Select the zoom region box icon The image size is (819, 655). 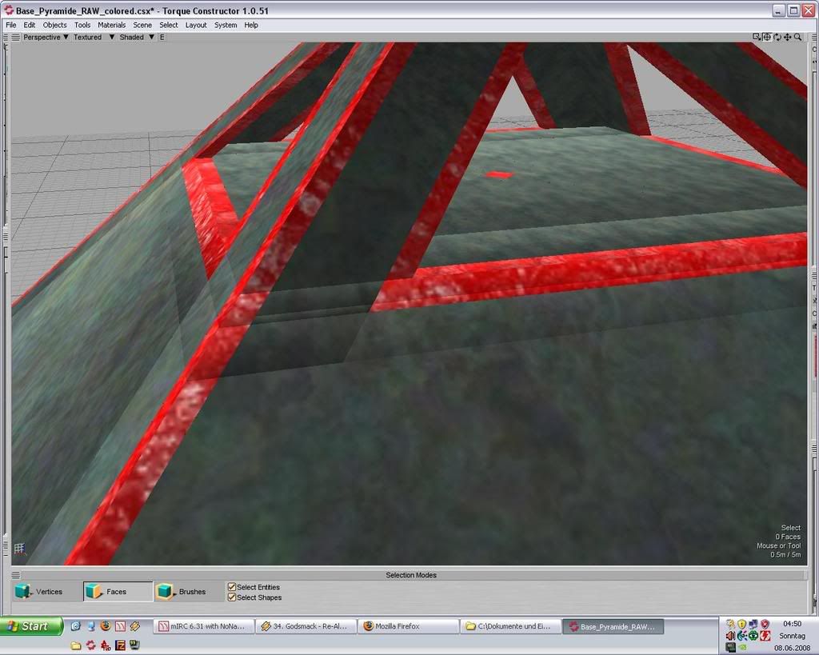[757, 37]
